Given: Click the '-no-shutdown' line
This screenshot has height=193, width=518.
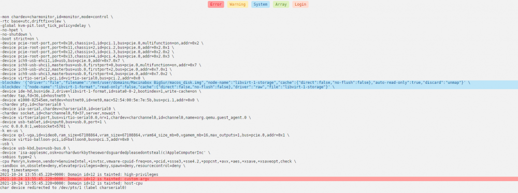Looking at the screenshot, I should tap(16, 34).
